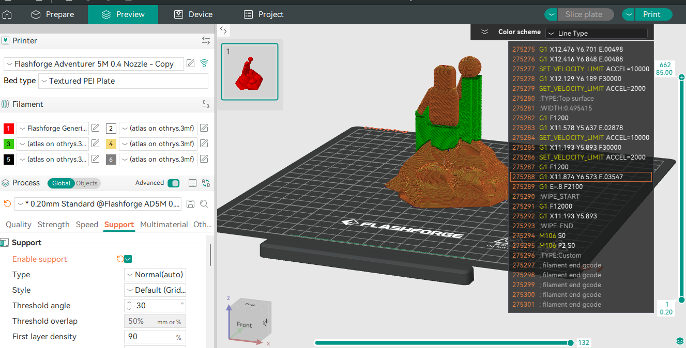Click the green filament 3 swatch
Screen dimensions: 686x348
[9, 144]
